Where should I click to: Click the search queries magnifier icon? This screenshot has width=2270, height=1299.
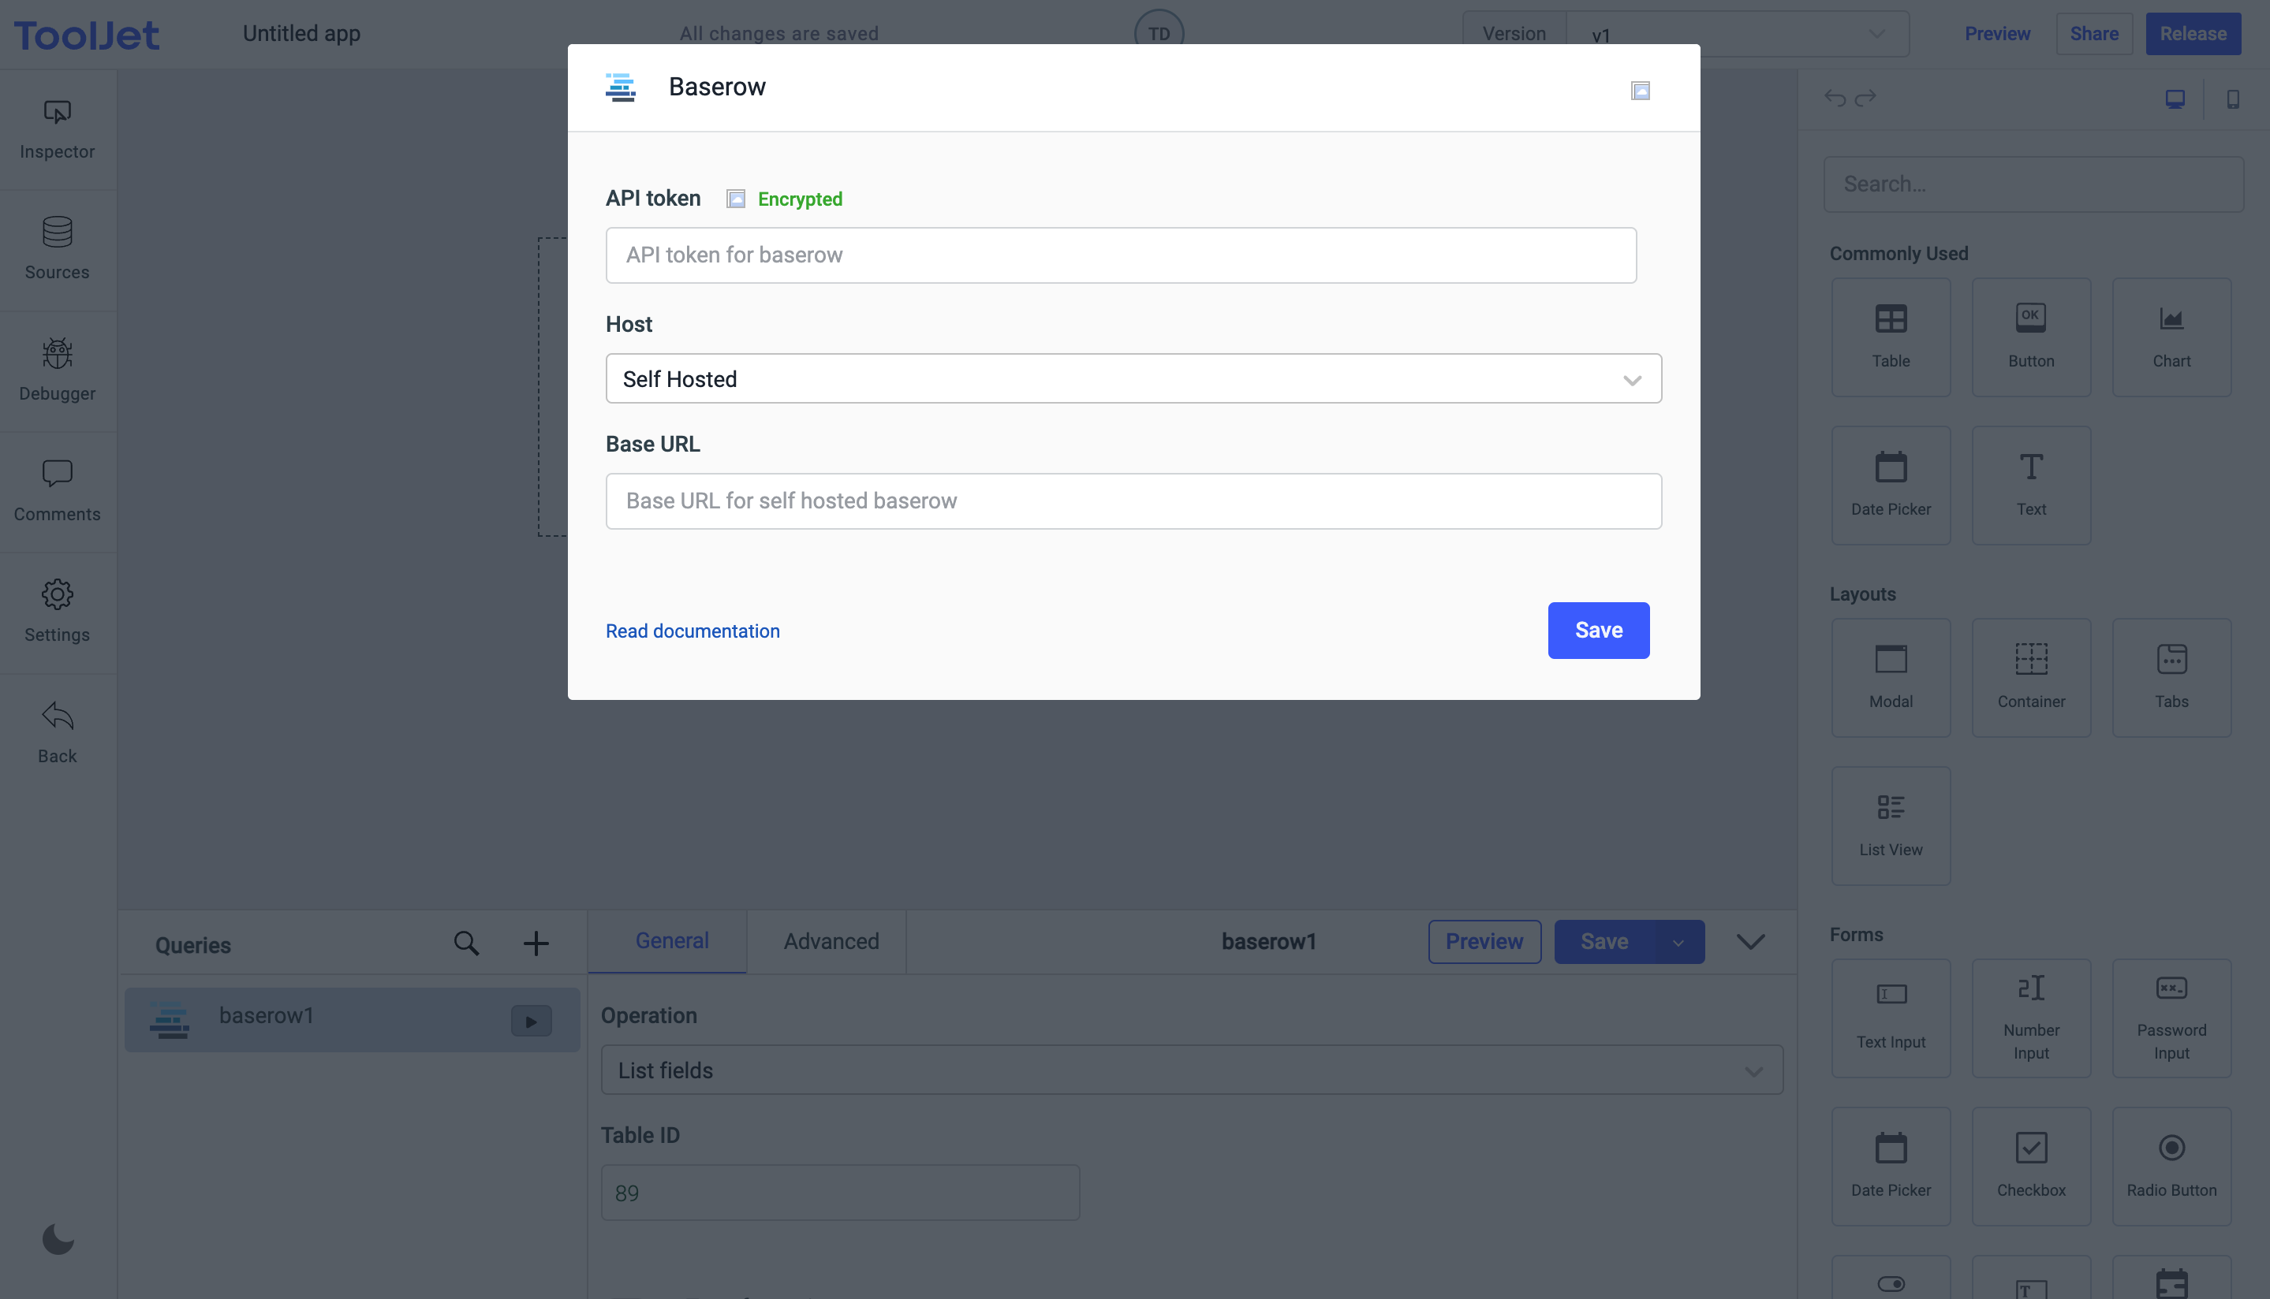click(466, 944)
